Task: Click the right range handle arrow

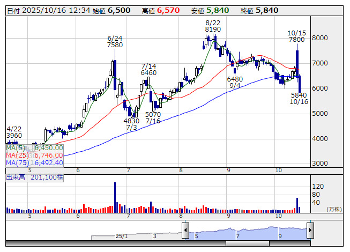Action: (310, 231)
